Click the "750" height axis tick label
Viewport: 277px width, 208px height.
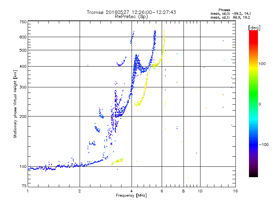pos(23,22)
